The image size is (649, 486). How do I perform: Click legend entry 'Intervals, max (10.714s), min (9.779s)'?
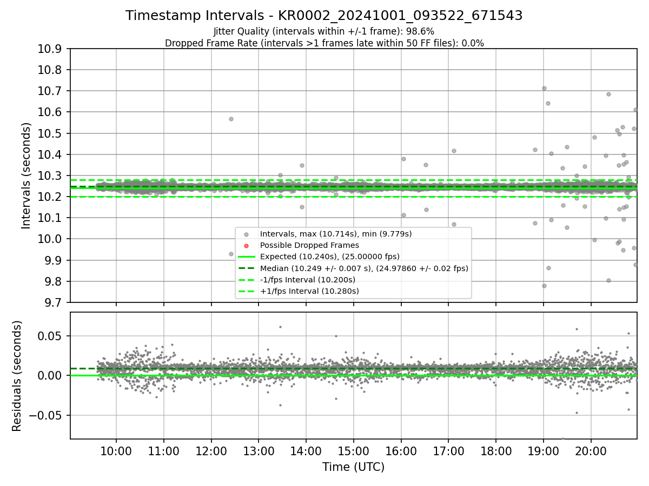[336, 234]
